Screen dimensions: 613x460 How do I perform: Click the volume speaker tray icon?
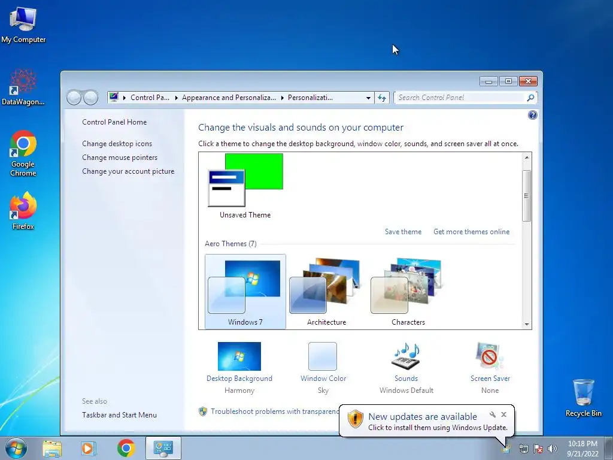pyautogui.click(x=553, y=449)
